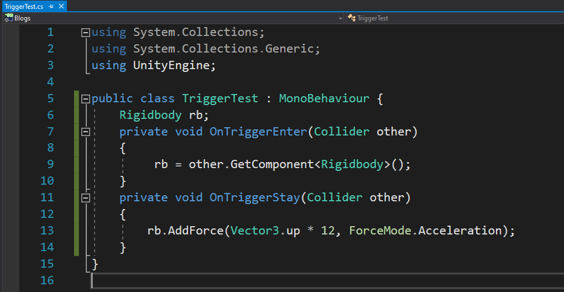This screenshot has height=292, width=564.
Task: Click 'OnTriggerEnter' method name
Action: click(x=258, y=132)
